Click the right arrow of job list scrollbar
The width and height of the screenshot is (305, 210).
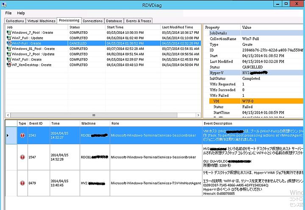pos(198,115)
